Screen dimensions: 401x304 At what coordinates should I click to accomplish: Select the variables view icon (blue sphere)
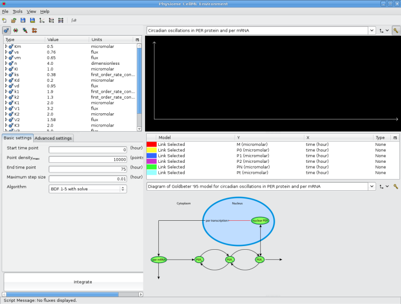(6, 31)
